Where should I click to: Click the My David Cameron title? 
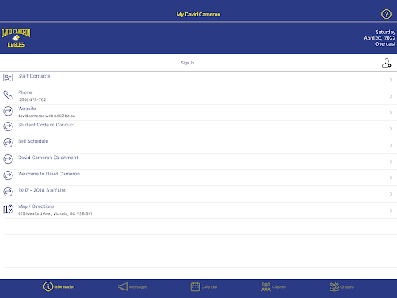tap(198, 15)
